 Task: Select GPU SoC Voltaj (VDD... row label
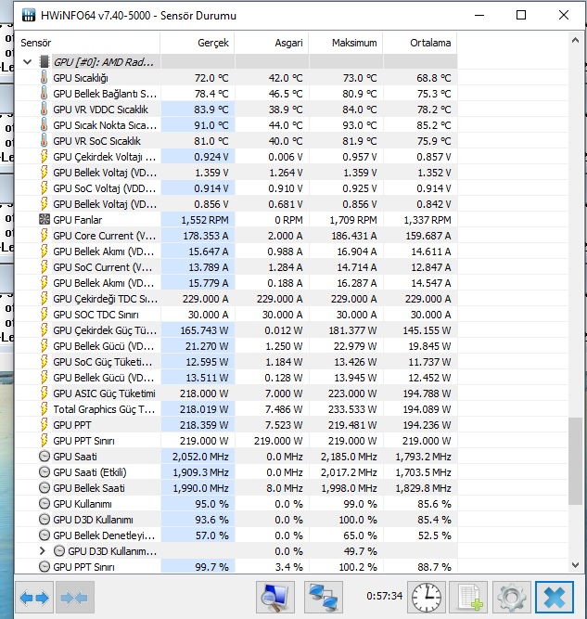coord(105,188)
